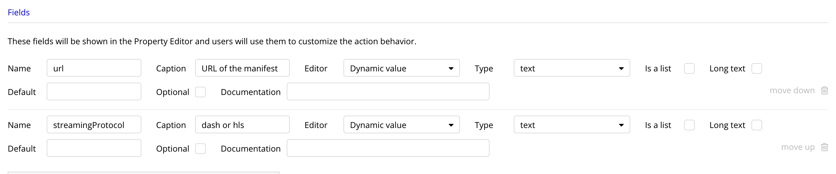Mark streamingProtocol field as Optional
The height and width of the screenshot is (174, 836).
coord(200,149)
